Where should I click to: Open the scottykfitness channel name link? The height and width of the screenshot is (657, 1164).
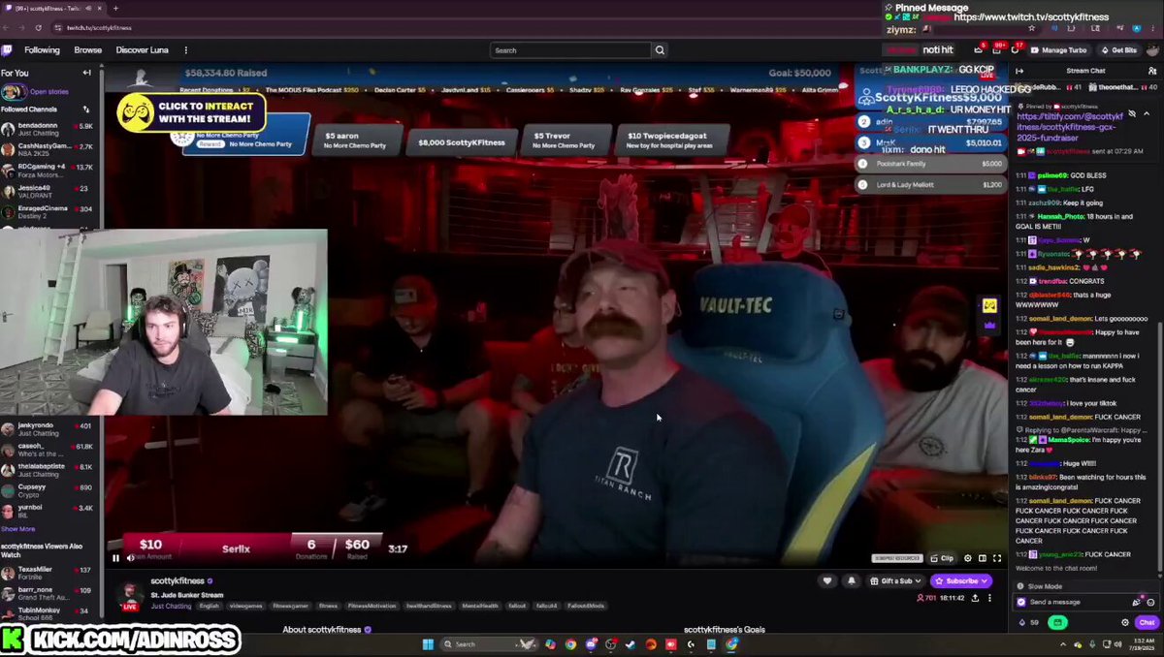coord(178,581)
